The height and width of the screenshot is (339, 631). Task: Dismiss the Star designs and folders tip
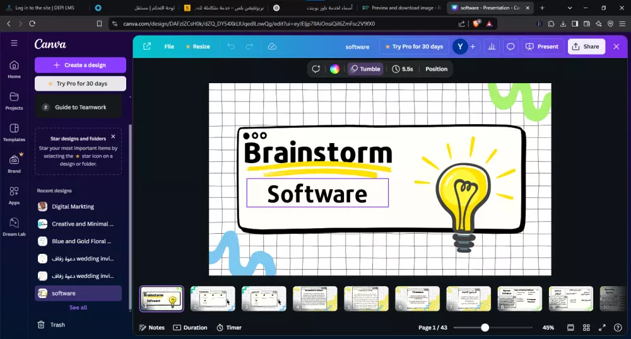113,137
